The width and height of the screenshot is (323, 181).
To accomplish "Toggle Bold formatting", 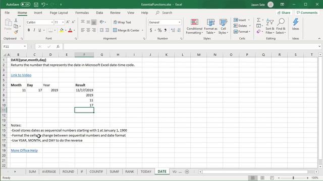I will [29, 30].
